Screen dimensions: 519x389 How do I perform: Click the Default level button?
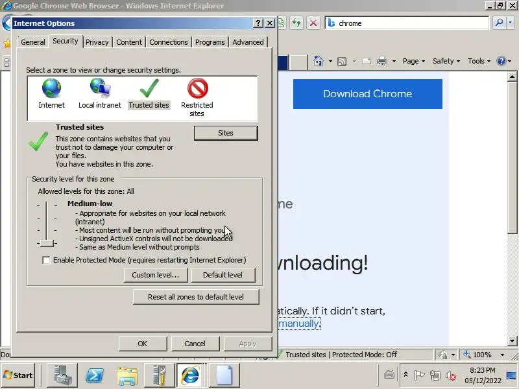coord(223,275)
